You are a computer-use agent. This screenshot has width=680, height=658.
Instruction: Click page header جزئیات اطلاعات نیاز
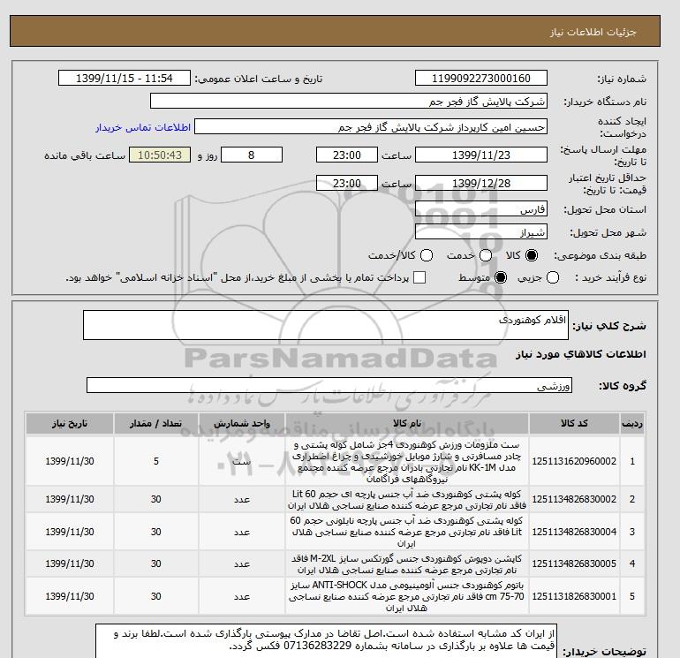[593, 32]
